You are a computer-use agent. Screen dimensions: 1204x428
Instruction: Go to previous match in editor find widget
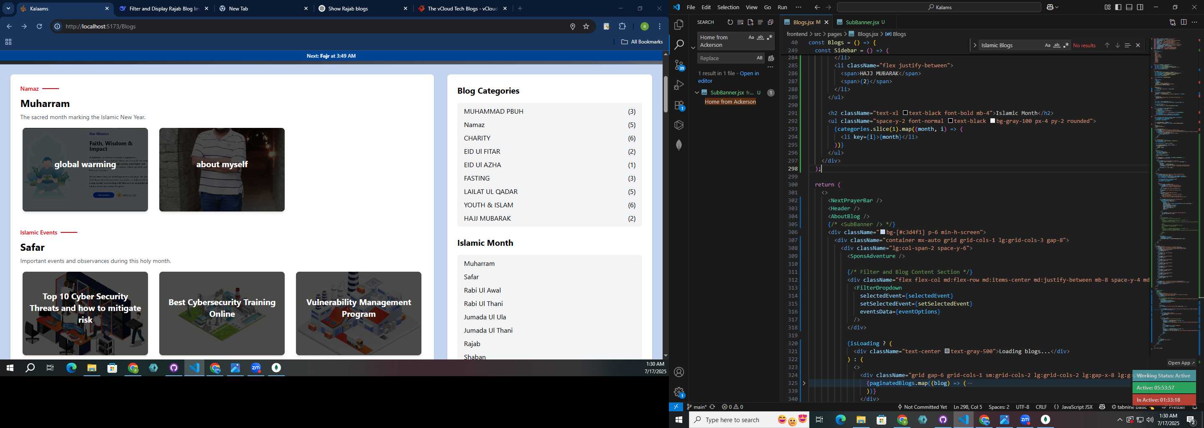click(1107, 45)
